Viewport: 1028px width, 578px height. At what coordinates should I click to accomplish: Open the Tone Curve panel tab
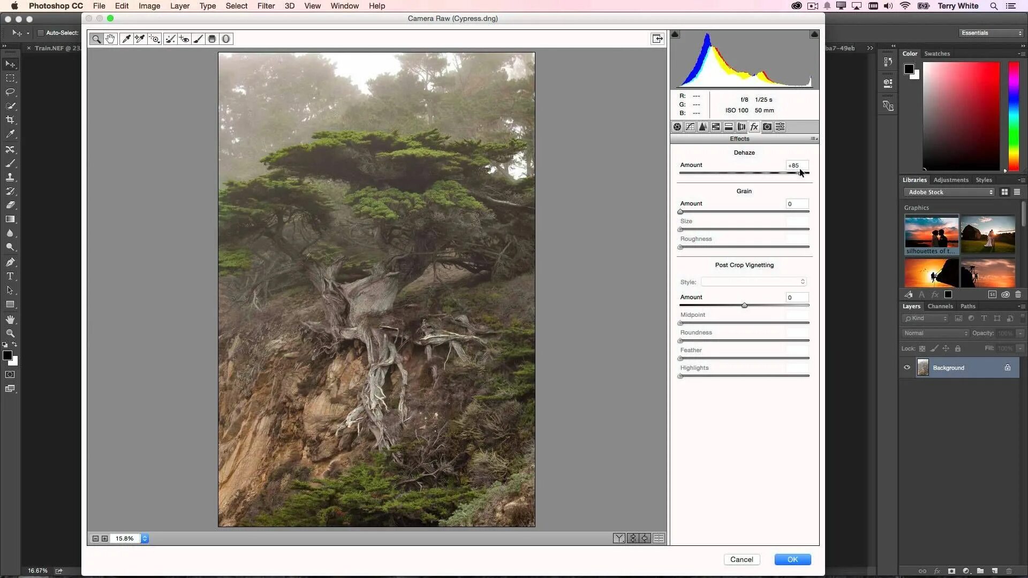pyautogui.click(x=690, y=127)
